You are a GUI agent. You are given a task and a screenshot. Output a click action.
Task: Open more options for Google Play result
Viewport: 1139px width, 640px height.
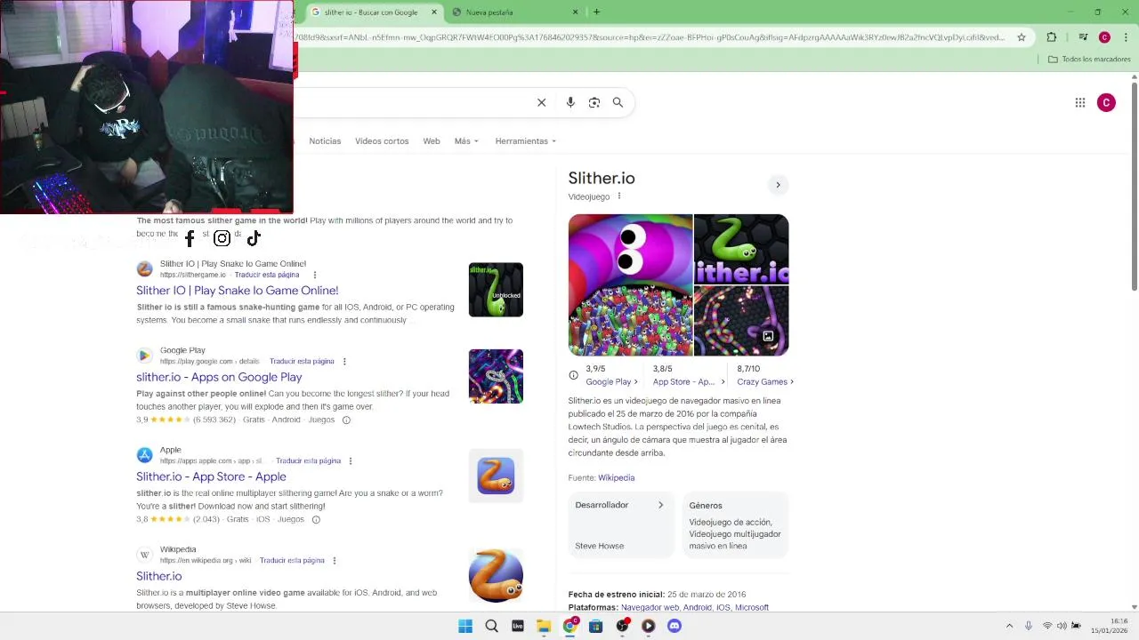click(344, 361)
